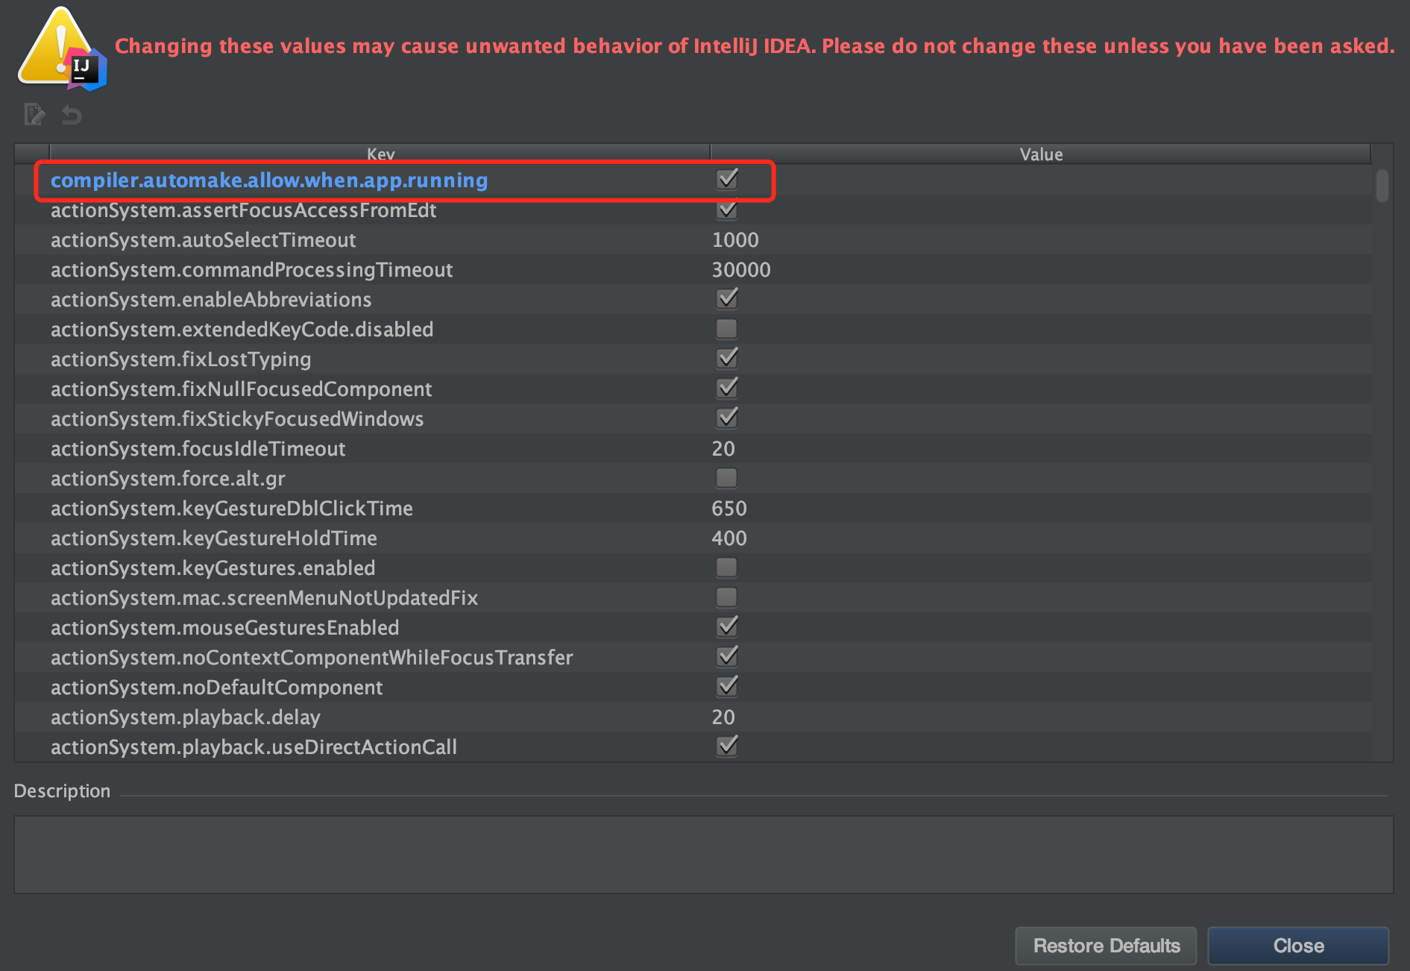Toggle actionSystem.playback.useDirectActionCall checkbox
Image resolution: width=1410 pixels, height=971 pixels.
point(727,747)
